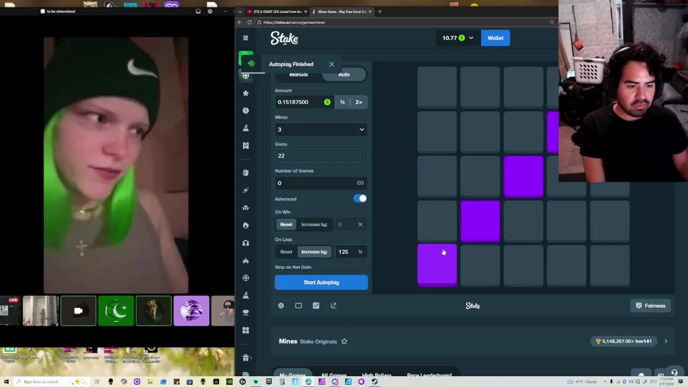Click the stake.us address bar
This screenshot has height=387, width=688.
pos(403,22)
